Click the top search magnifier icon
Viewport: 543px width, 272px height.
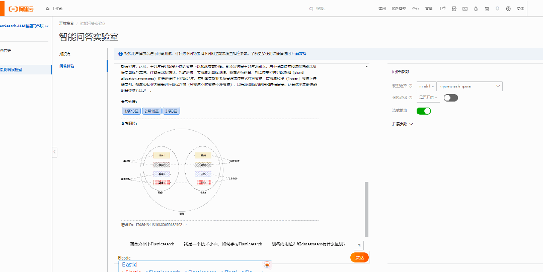coord(312,9)
